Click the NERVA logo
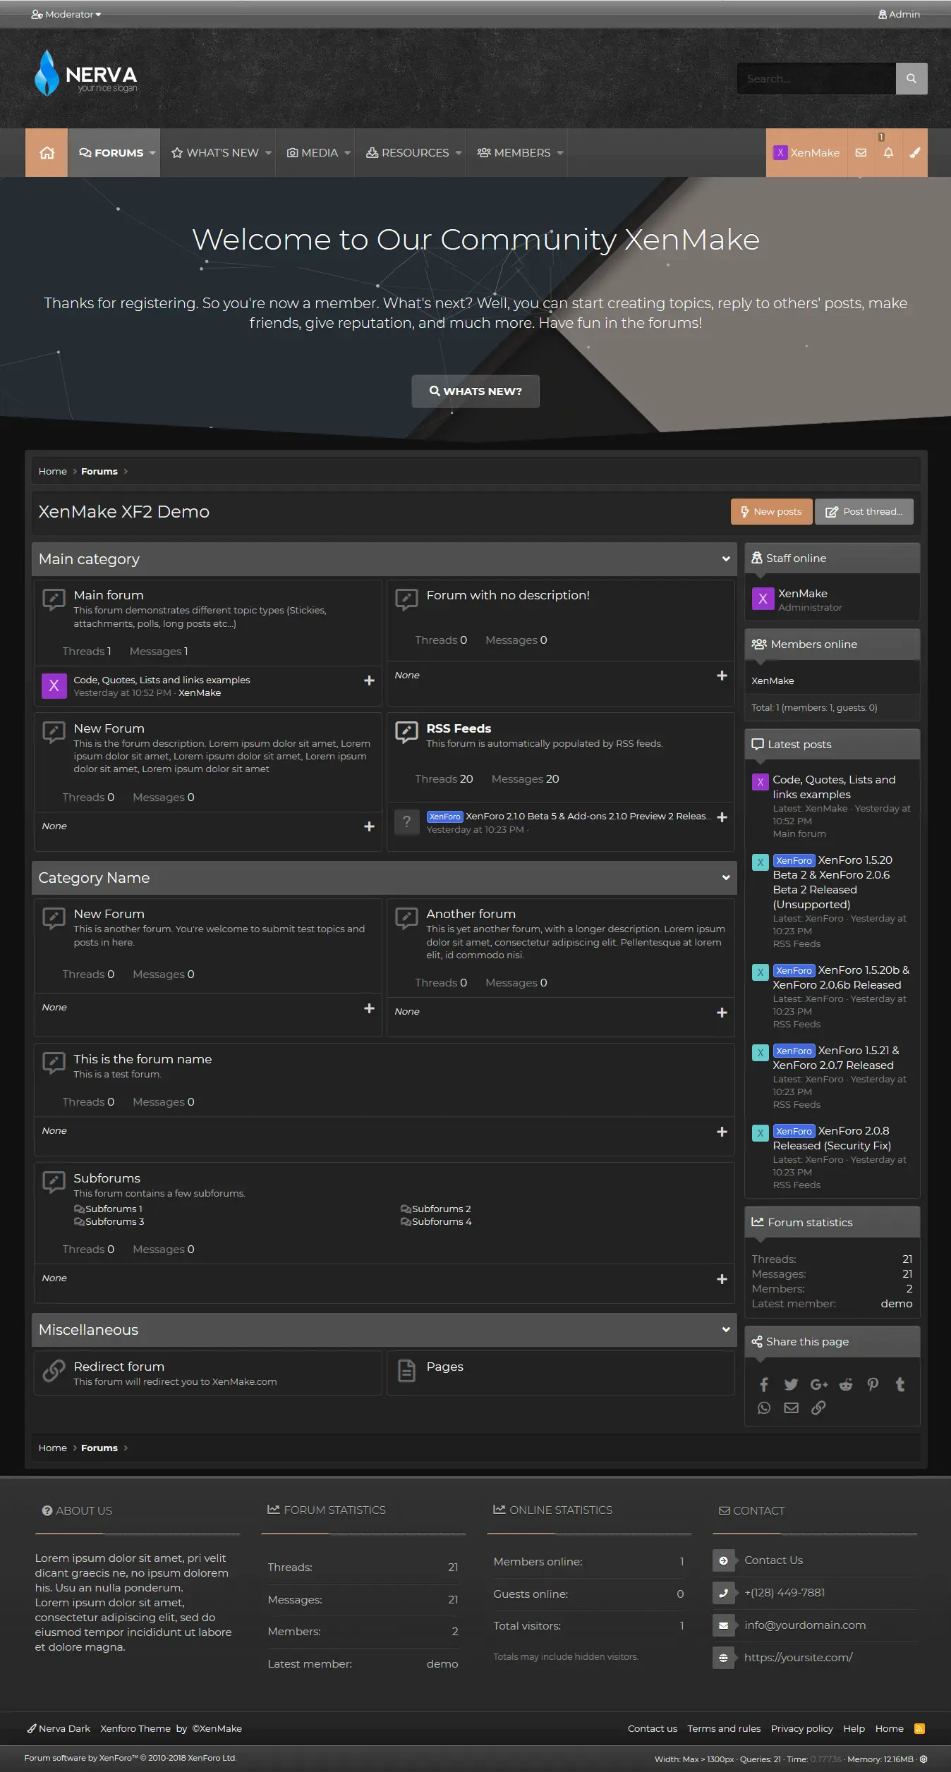 86,73
